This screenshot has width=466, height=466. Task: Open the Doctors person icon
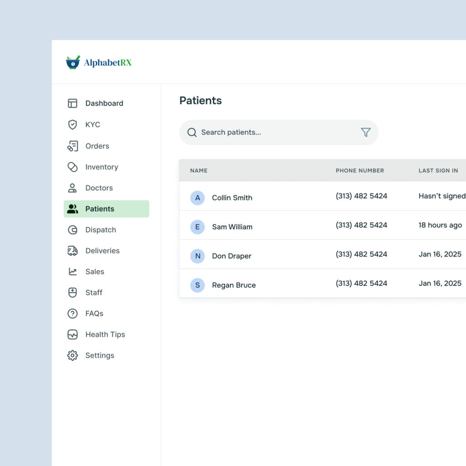(72, 188)
